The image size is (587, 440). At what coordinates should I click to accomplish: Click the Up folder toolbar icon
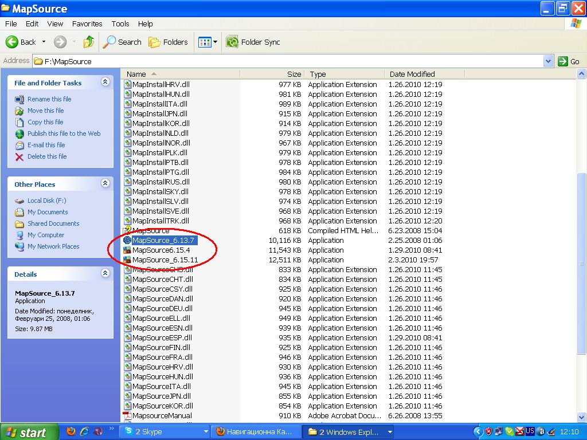tap(88, 42)
